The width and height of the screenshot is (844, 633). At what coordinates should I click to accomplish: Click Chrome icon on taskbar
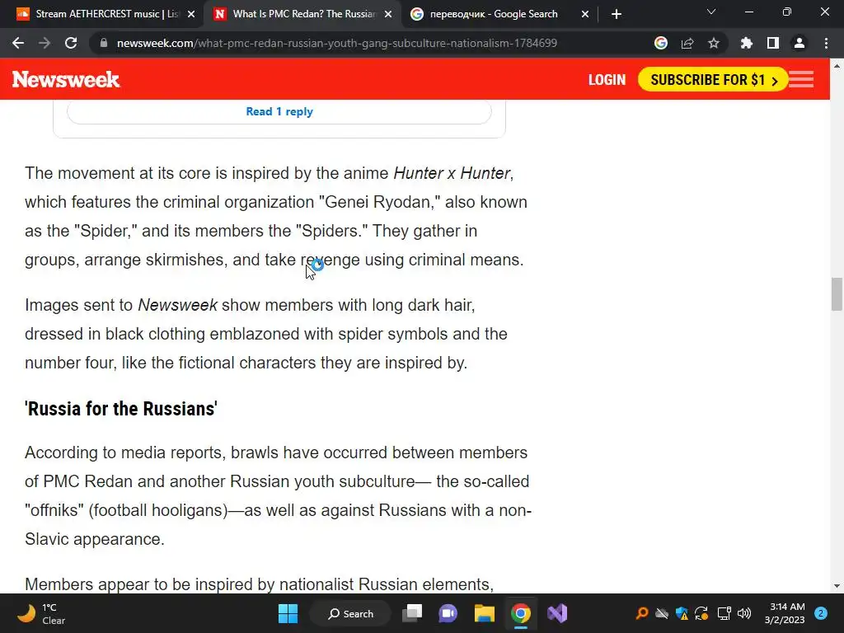point(521,613)
